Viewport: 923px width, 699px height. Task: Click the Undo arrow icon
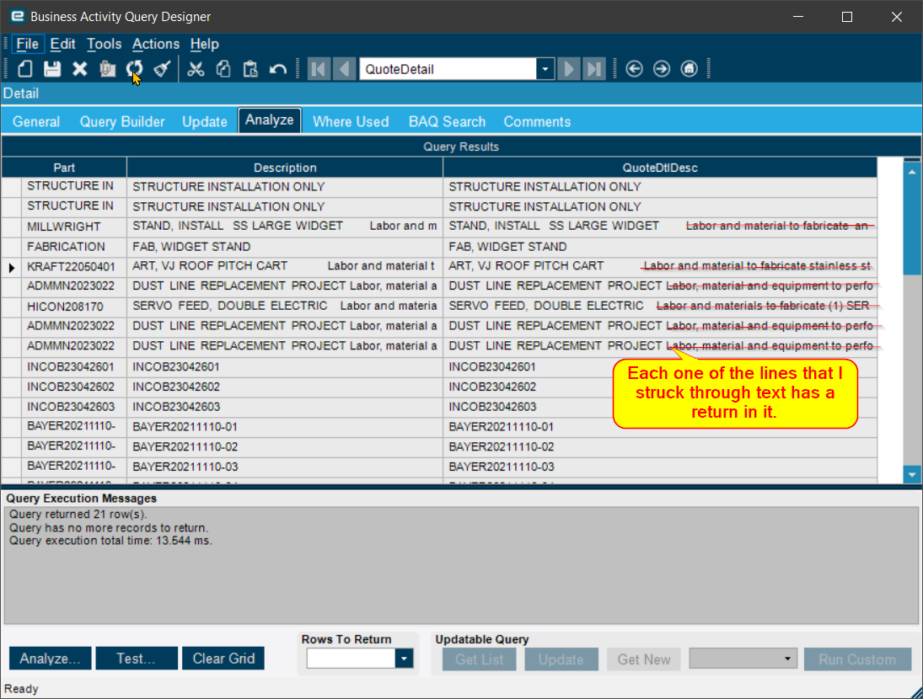(278, 69)
